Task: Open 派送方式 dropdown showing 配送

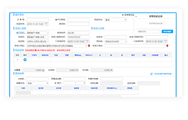Action: (115, 20)
